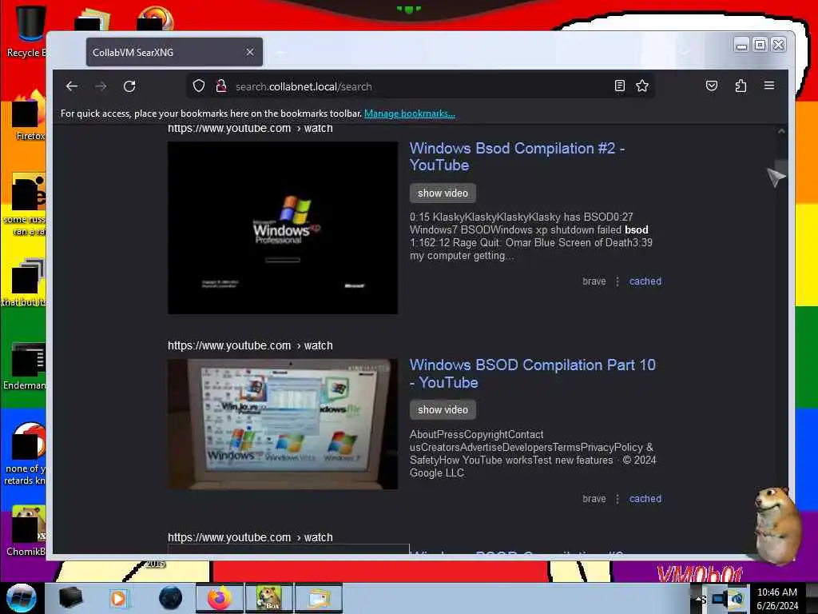
Task: Click the 'brave' engine label under Compilation #2
Action: click(594, 281)
